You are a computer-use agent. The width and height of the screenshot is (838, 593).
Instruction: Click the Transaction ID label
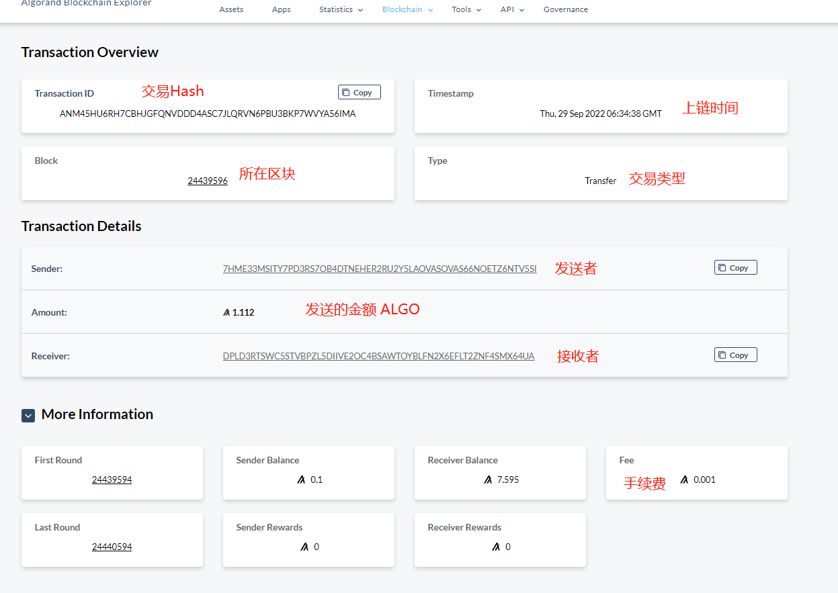click(x=65, y=93)
